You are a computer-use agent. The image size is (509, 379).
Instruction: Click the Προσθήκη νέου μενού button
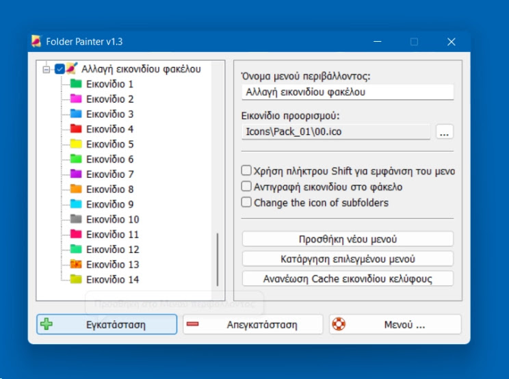coord(348,239)
